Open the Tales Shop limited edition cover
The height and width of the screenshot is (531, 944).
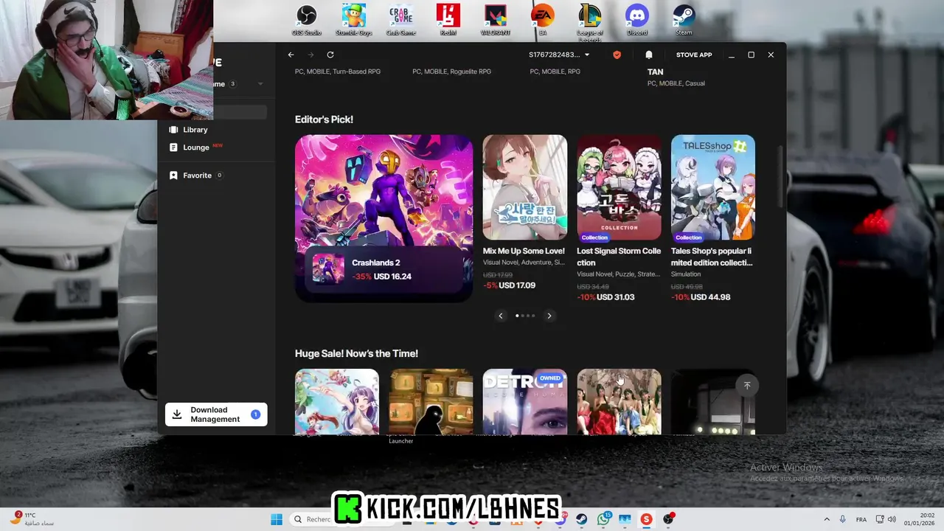[x=713, y=187]
